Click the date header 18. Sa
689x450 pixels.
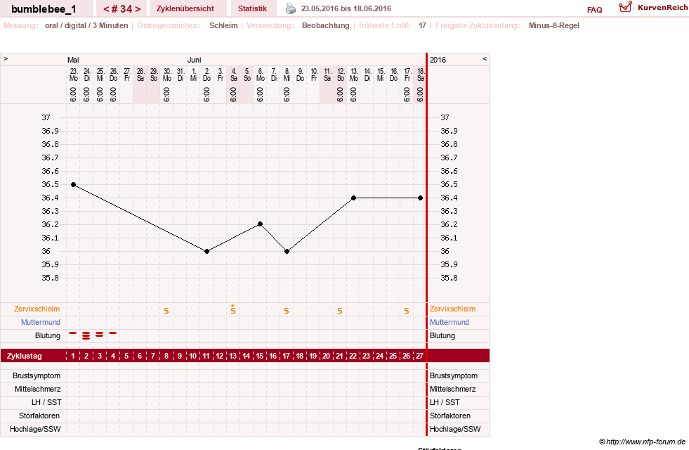(421, 75)
